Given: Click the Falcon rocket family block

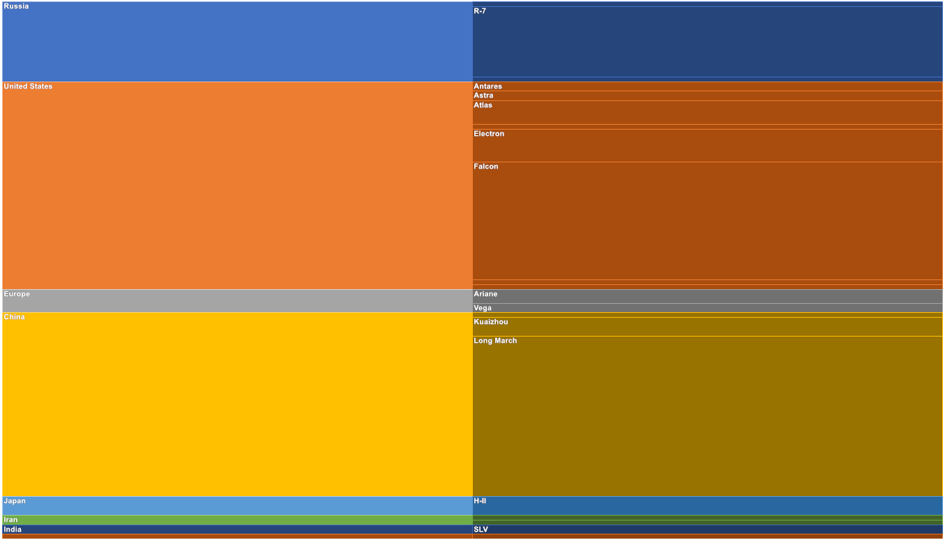Looking at the screenshot, I should [x=707, y=221].
